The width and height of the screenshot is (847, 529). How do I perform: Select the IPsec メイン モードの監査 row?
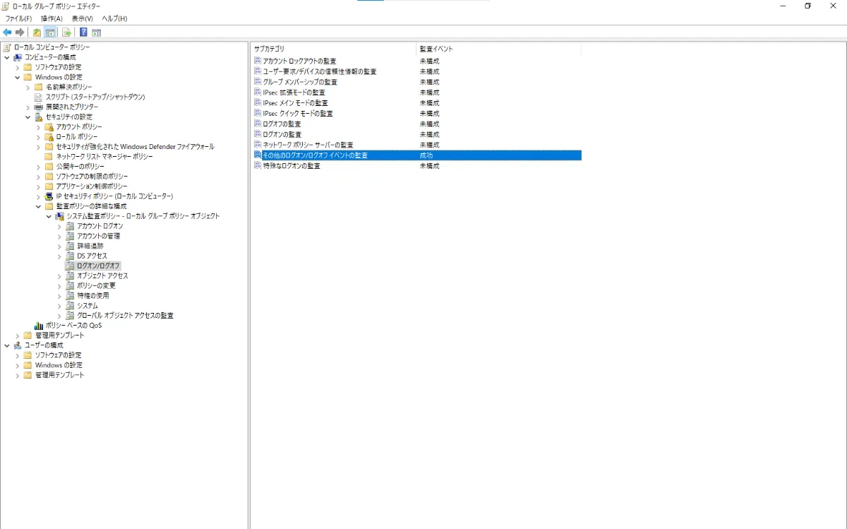coord(416,103)
